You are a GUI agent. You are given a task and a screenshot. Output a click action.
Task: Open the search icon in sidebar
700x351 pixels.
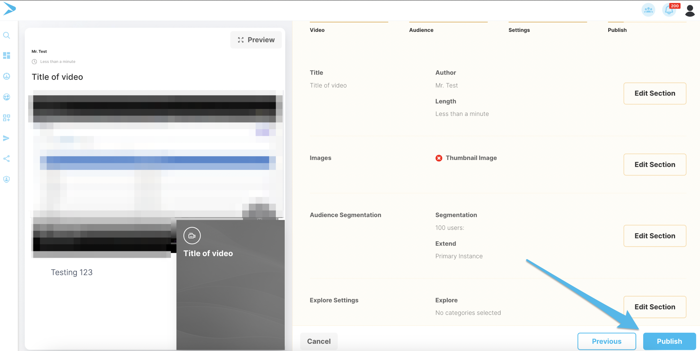coord(7,35)
